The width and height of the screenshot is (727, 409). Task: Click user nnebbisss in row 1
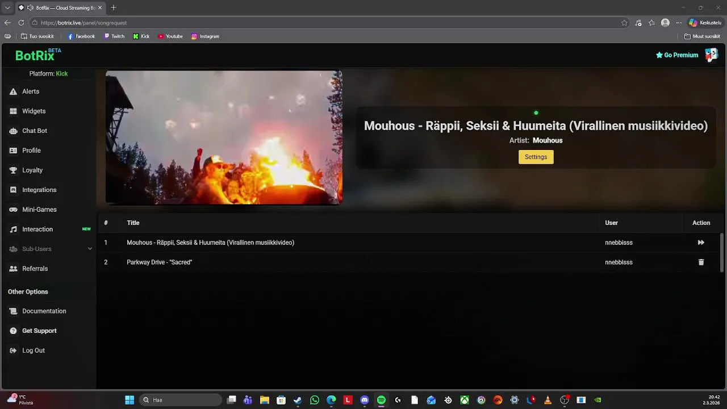[619, 243]
